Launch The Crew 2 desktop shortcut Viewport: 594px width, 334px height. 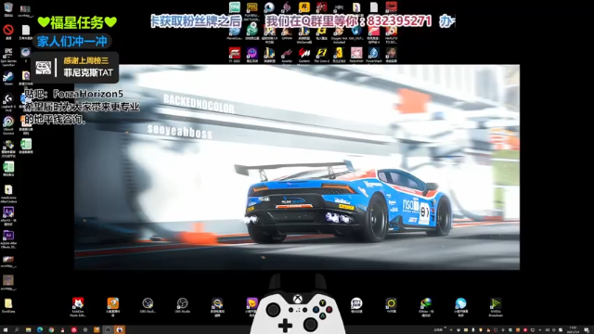coord(322,55)
